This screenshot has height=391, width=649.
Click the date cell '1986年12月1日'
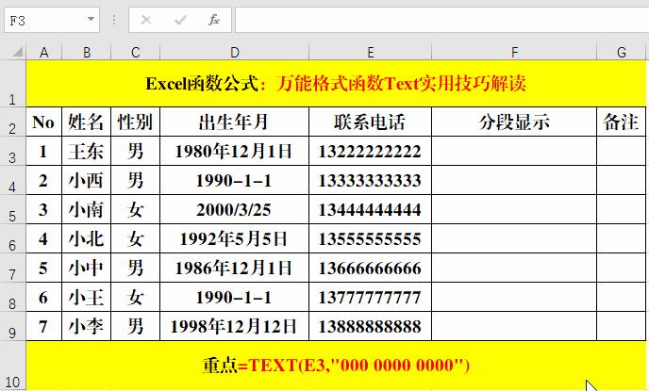[234, 269]
